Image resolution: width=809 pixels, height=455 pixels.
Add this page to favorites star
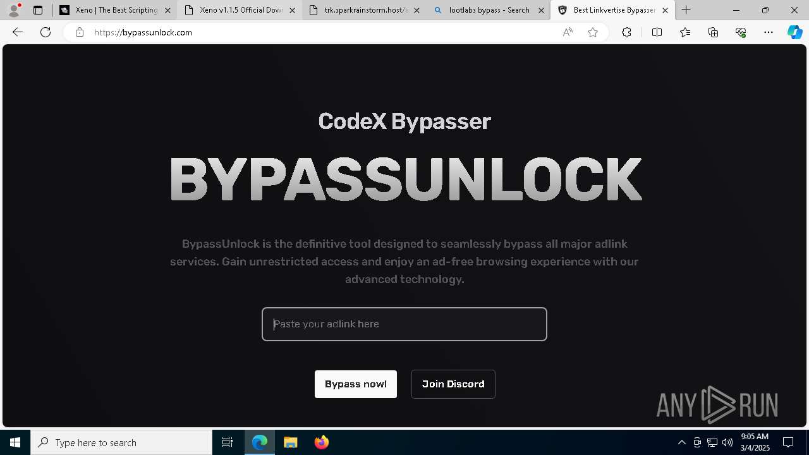[593, 32]
